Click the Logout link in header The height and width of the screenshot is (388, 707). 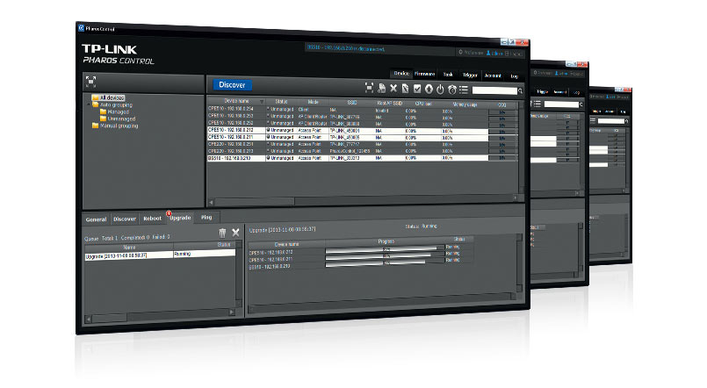(x=514, y=54)
